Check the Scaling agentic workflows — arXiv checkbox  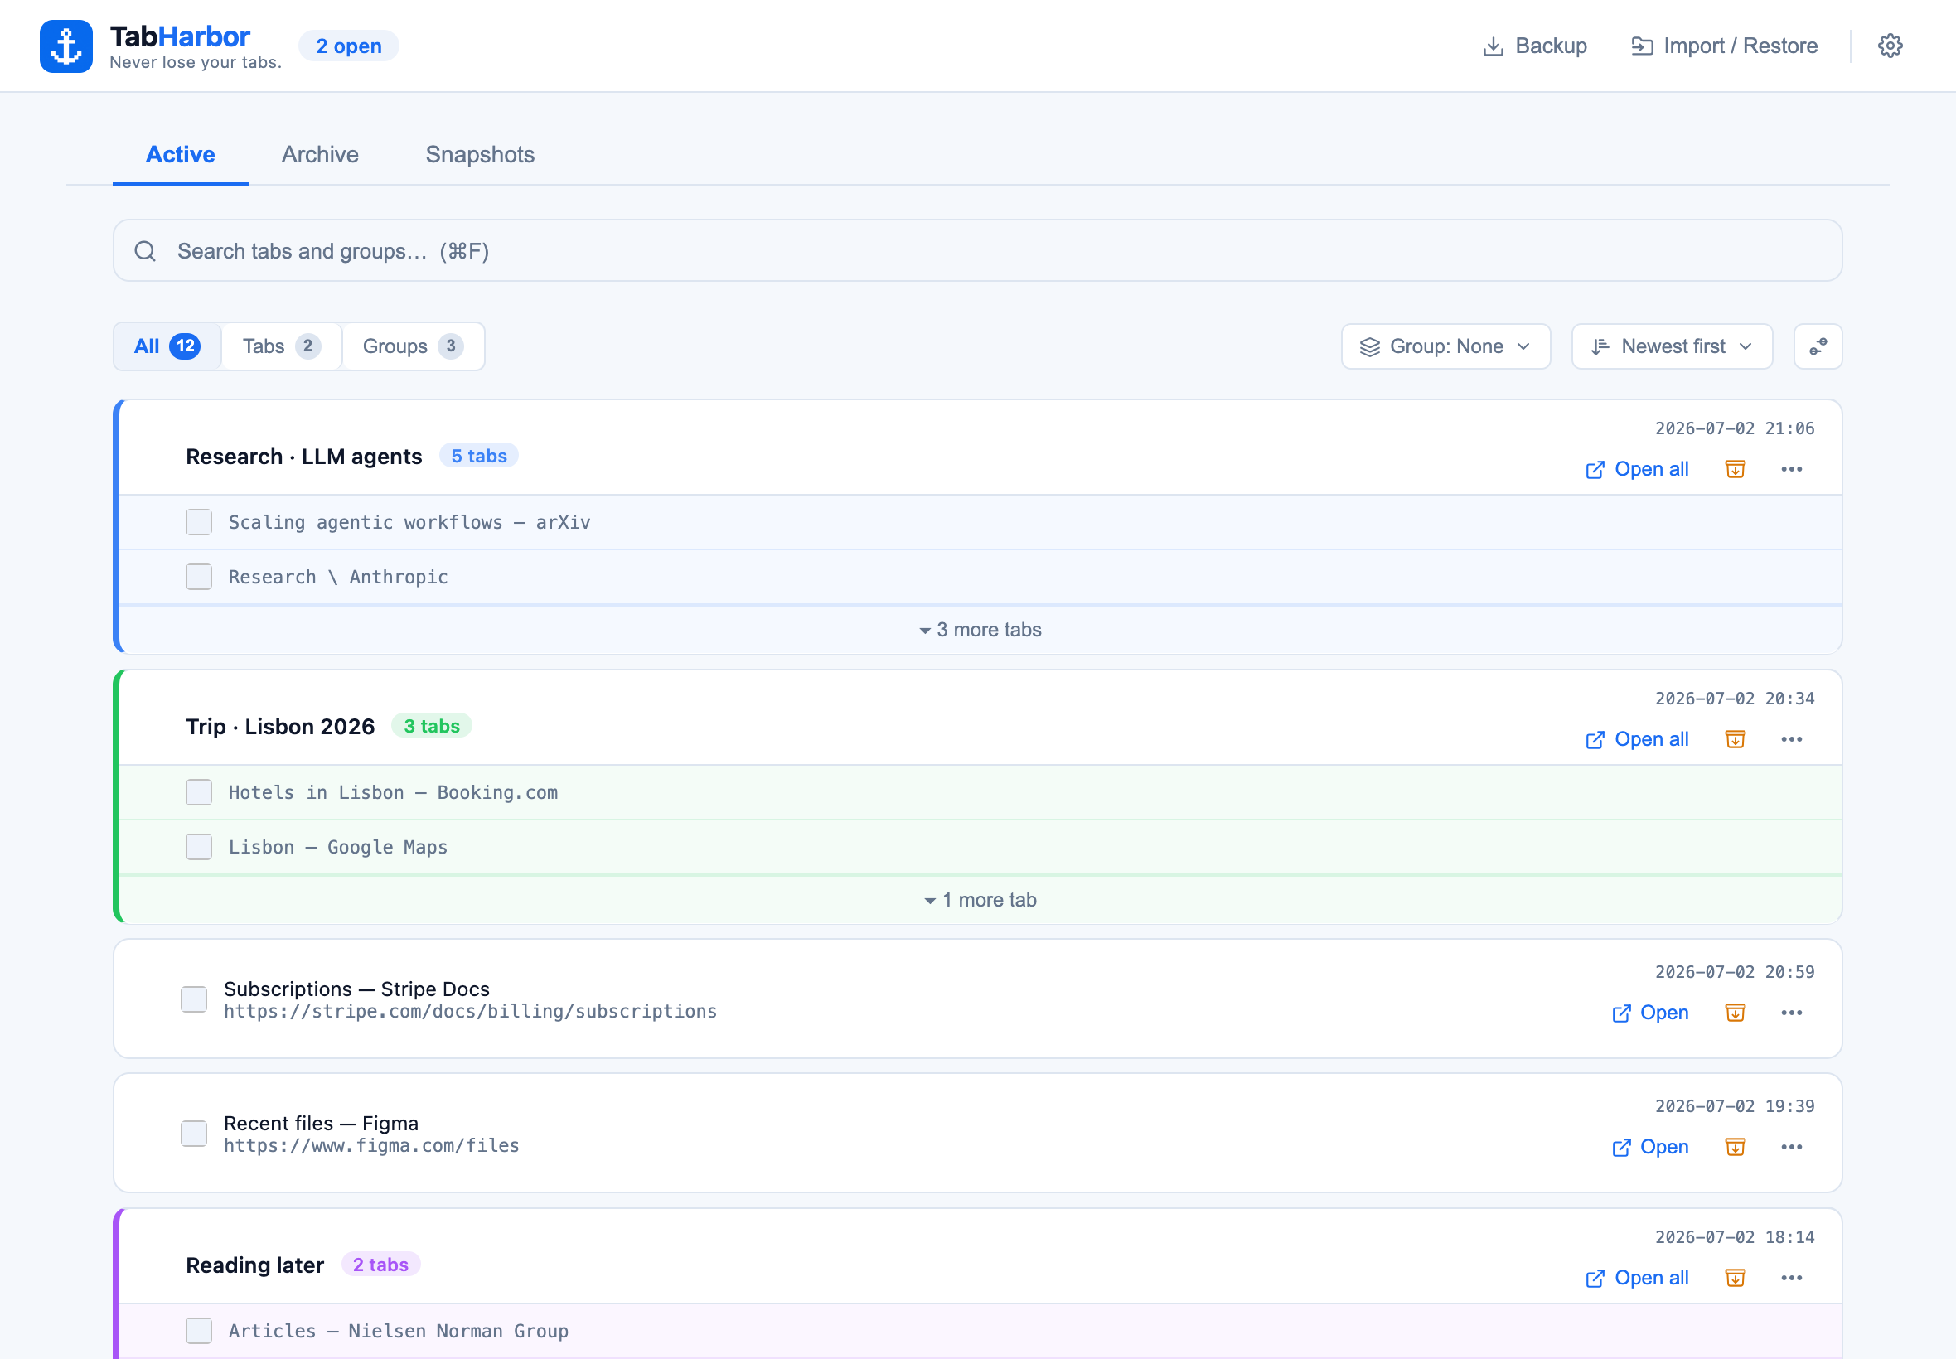pyautogui.click(x=199, y=522)
